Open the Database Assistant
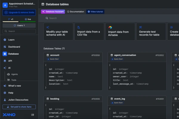This screenshot has width=179, height=119. [53, 12]
